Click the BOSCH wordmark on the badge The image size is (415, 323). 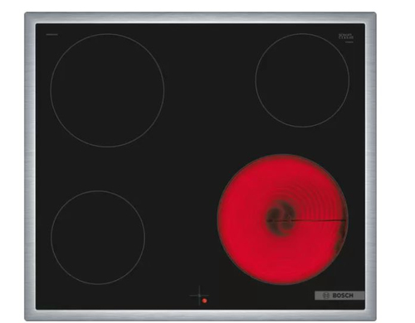pos(343,296)
